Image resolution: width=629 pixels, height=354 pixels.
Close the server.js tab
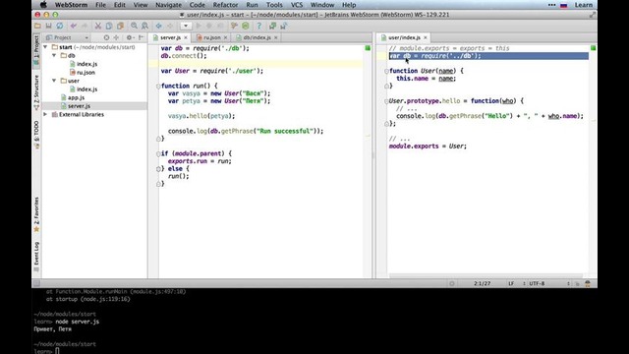click(x=186, y=37)
